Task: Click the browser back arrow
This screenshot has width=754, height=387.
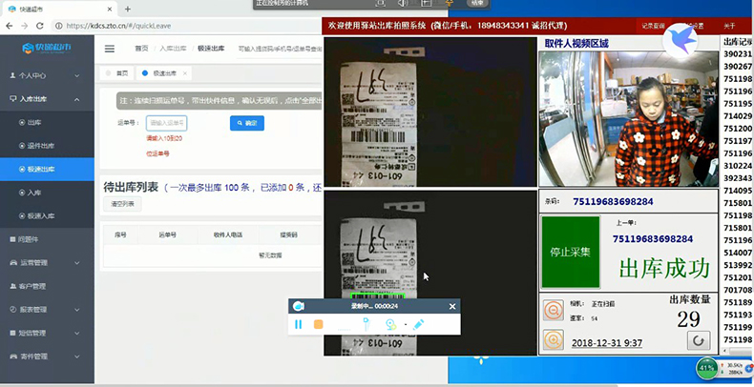Action: tap(10, 26)
